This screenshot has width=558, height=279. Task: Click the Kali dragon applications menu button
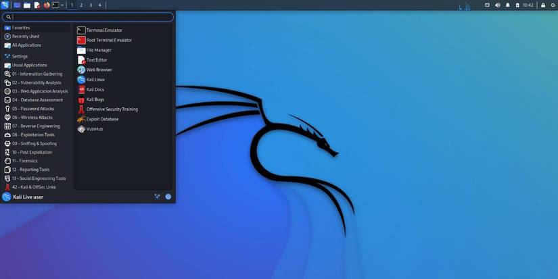5,5
